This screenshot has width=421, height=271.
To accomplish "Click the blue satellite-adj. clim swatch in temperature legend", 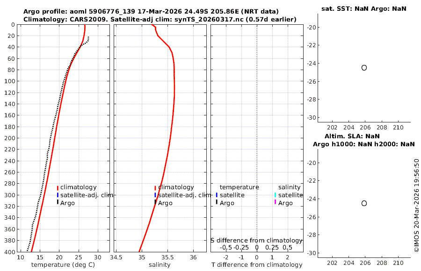I will pos(58,195).
